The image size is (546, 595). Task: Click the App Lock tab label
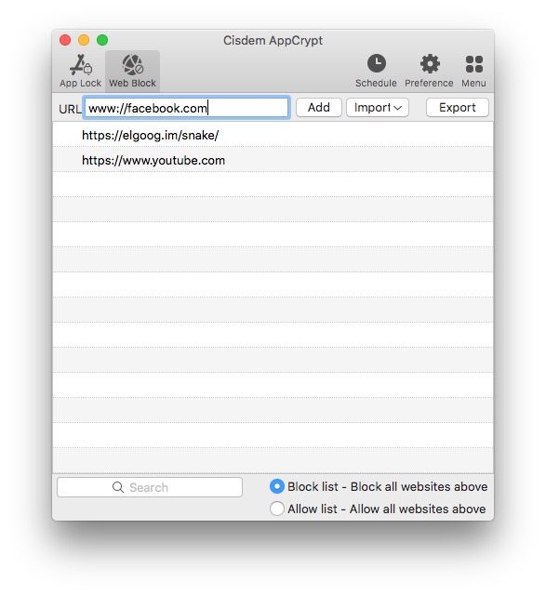[x=81, y=83]
